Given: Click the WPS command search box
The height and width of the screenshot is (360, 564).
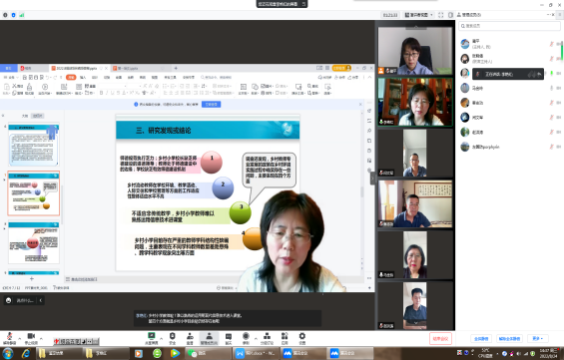Looking at the screenshot, I should (217, 77).
